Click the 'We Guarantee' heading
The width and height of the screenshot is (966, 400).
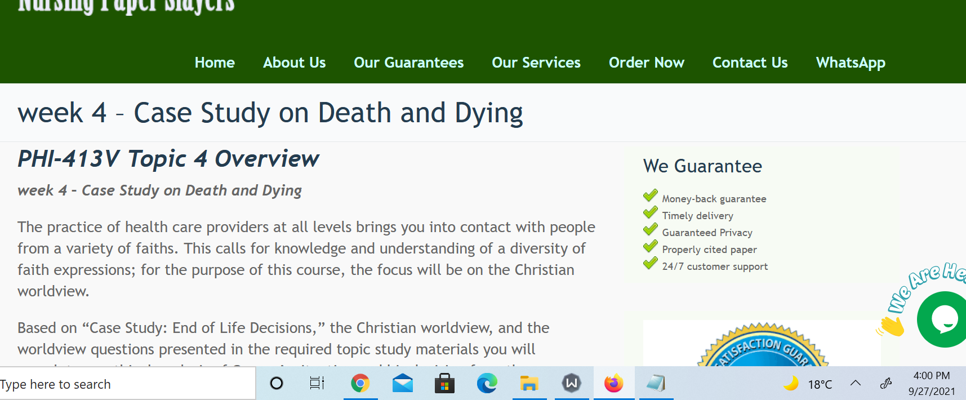click(702, 166)
